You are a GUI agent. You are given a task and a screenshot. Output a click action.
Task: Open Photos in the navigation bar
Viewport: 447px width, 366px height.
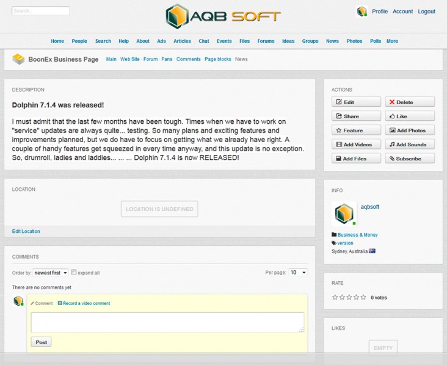[x=354, y=41]
